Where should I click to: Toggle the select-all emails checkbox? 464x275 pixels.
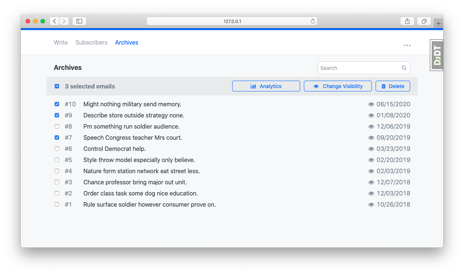coord(57,86)
